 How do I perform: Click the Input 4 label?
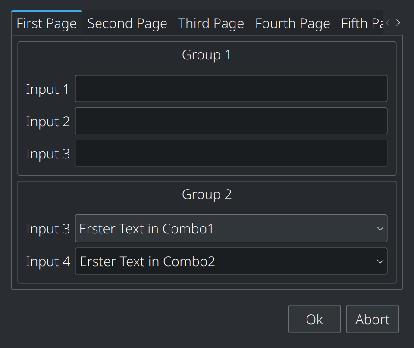click(x=48, y=261)
